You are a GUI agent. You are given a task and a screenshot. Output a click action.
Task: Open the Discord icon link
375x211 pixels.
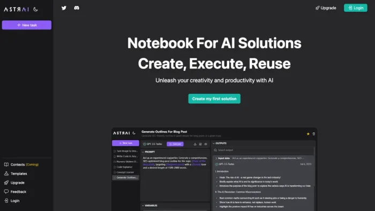pyautogui.click(x=77, y=8)
